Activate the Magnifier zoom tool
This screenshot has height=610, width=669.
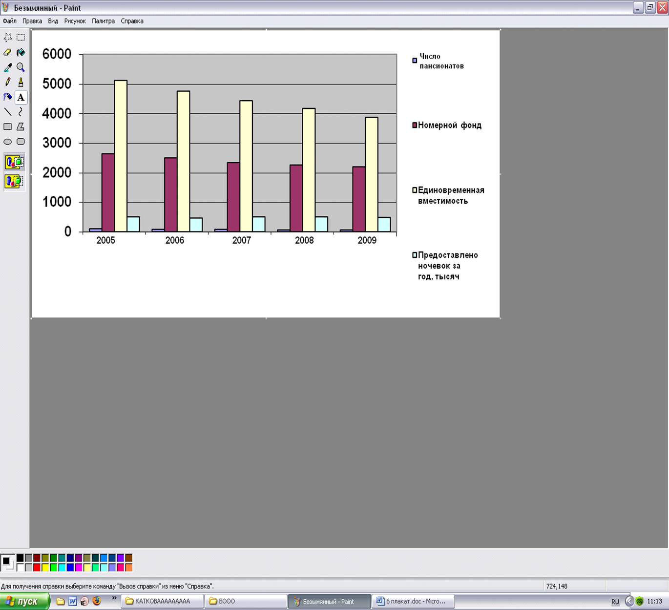point(21,67)
